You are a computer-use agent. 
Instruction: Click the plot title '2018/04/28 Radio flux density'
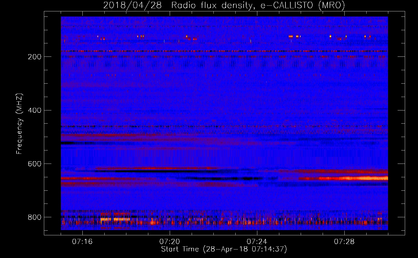(x=224, y=5)
